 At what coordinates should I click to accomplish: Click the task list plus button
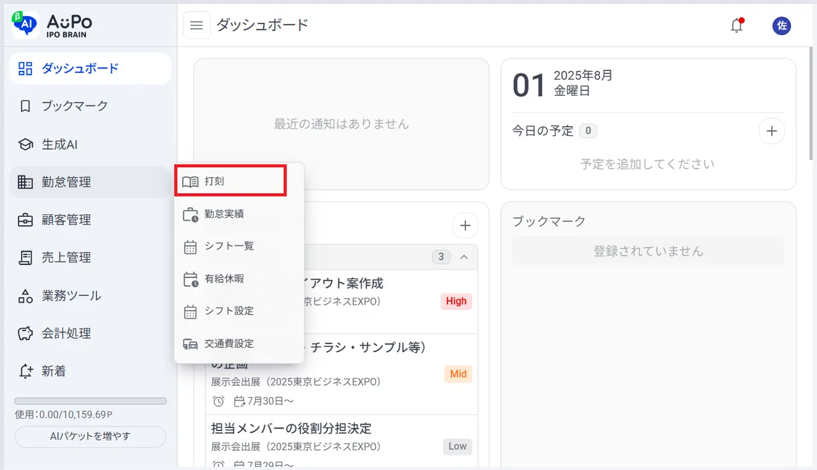point(465,225)
